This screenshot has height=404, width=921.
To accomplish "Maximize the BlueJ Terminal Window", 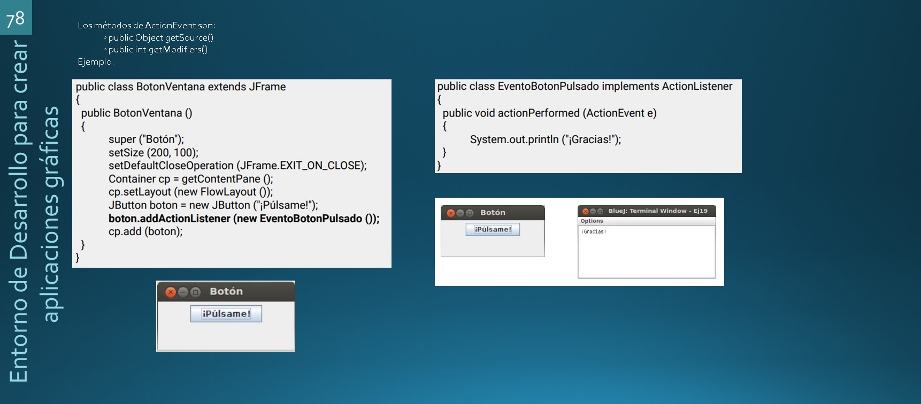I will click(x=600, y=212).
